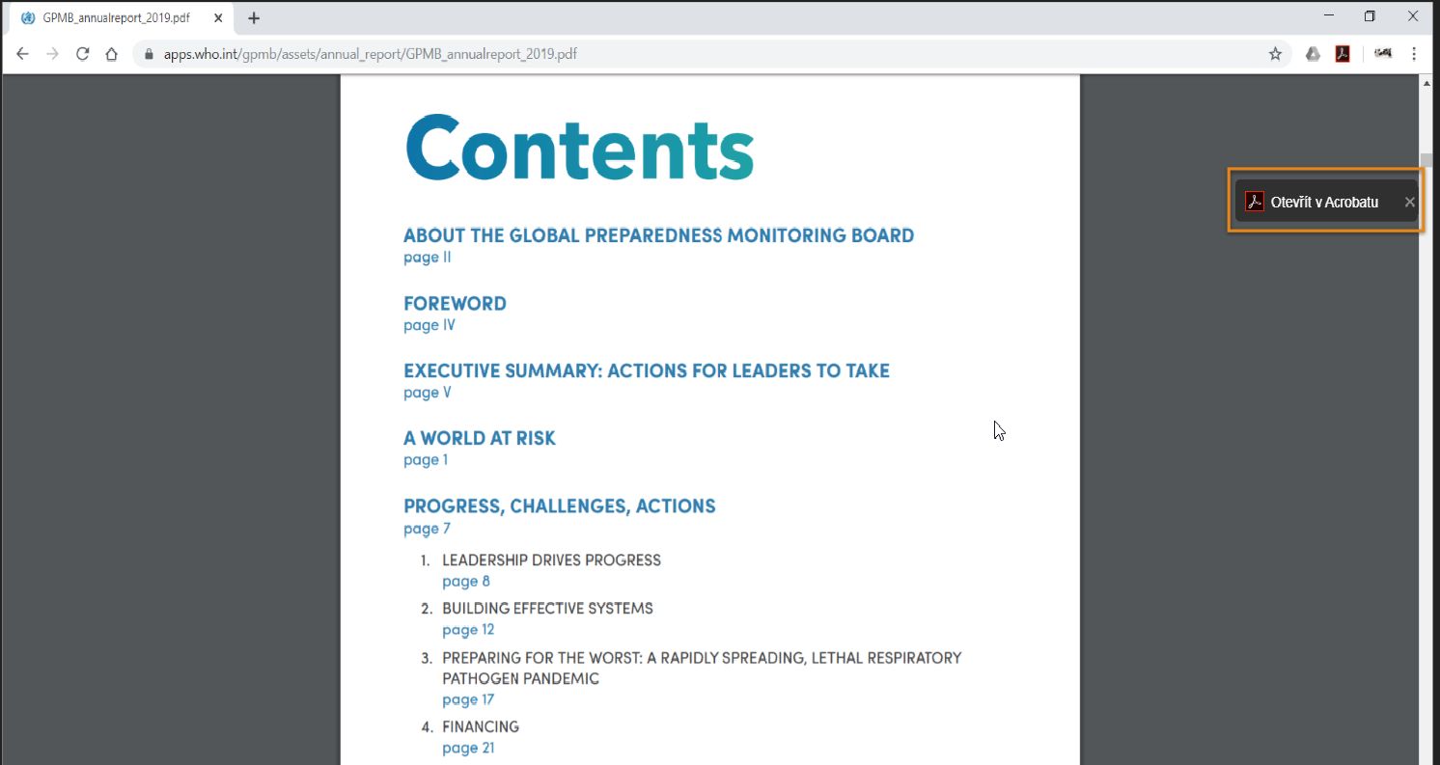Click the forward navigation arrow
The image size is (1440, 765).
52,54
